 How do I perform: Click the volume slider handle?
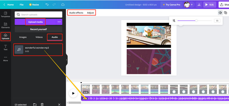tap(196, 21)
